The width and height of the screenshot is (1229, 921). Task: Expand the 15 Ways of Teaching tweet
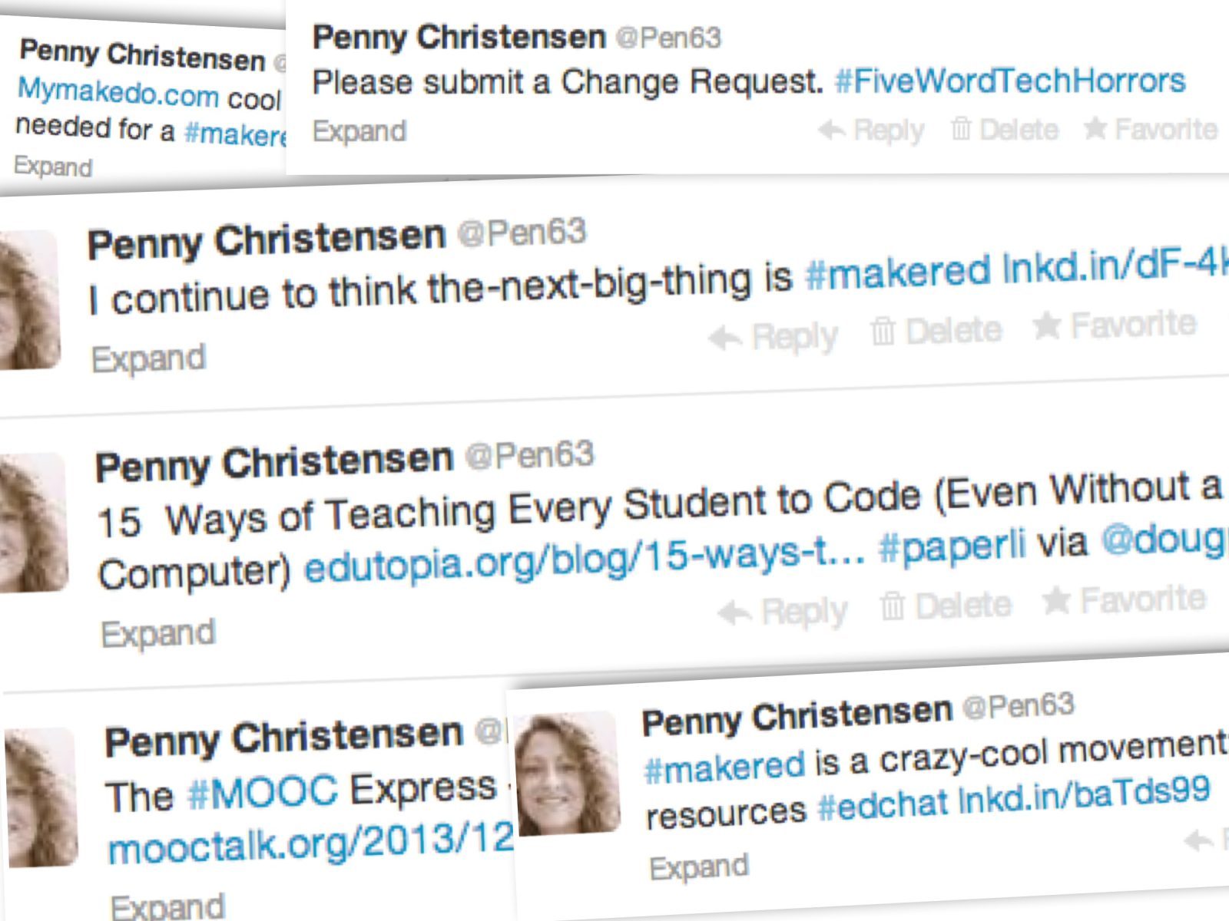point(158,634)
